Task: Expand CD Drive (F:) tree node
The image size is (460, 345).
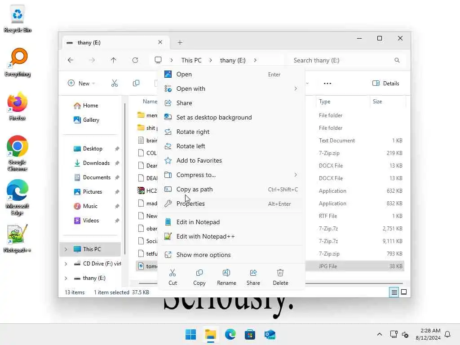Action: (x=66, y=264)
